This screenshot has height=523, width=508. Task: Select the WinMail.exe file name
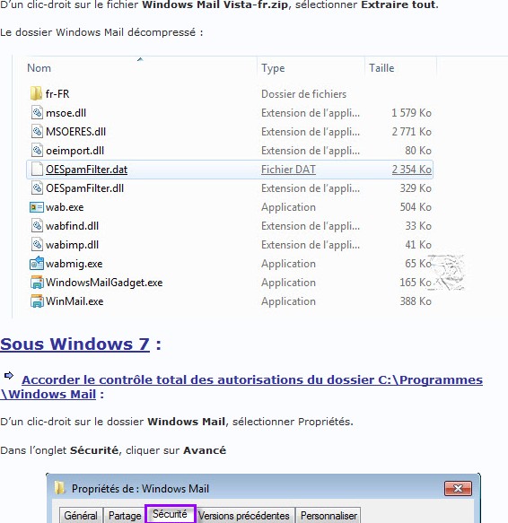click(74, 301)
